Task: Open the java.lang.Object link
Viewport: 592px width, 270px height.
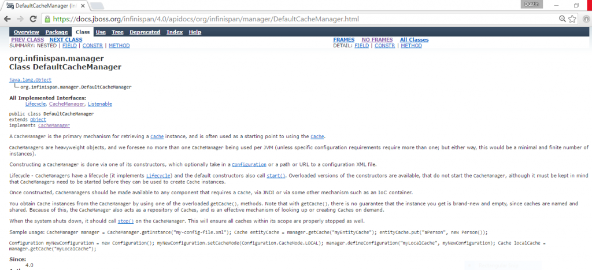Action: click(31, 80)
